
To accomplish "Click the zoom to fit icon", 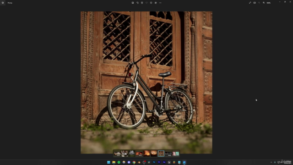I will pyautogui.click(x=255, y=3).
